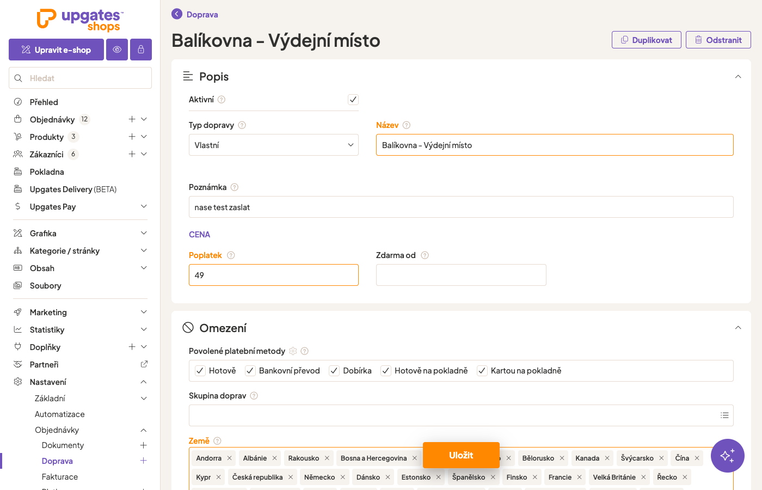This screenshot has height=490, width=762.
Task: Click the lock icon button
Action: 141,50
